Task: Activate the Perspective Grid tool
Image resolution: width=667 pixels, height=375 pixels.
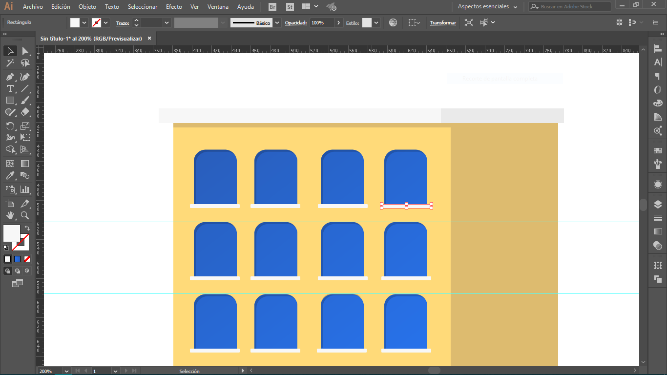Action: click(25, 149)
